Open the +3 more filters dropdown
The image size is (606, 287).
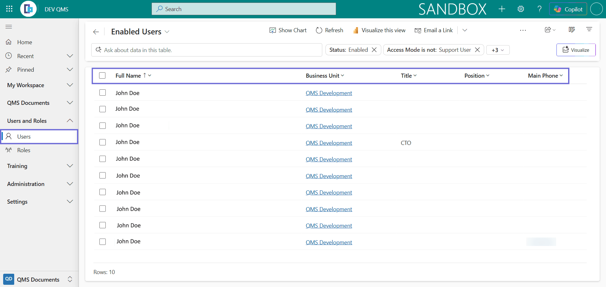pyautogui.click(x=498, y=50)
